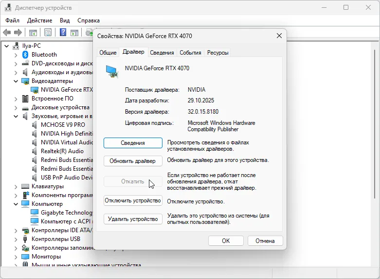Click the Сведения driver details button
The image size is (380, 279).
coord(133,143)
